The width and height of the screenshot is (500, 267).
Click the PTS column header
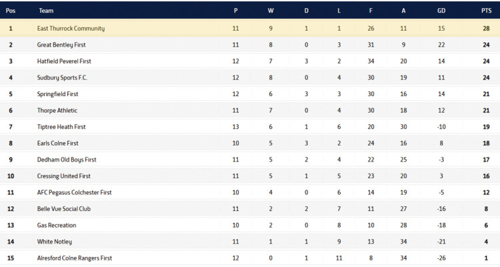point(486,11)
